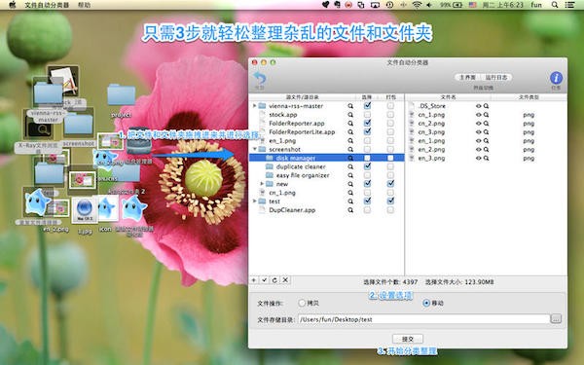Toggle the select checkbox for vienna-rss-master
Image resolution: width=584 pixels, height=365 pixels.
point(367,106)
